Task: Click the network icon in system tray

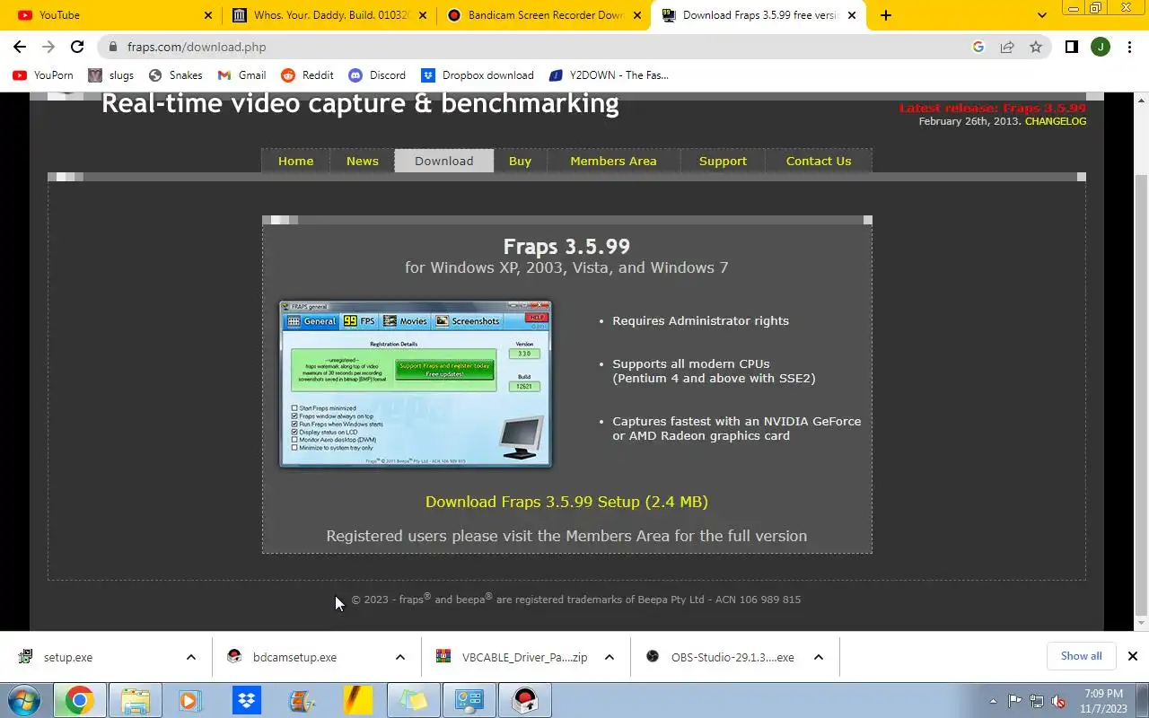Action: pos(1037,701)
